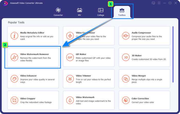
Task: Switch to the Converter tab
Action: click(58, 12)
